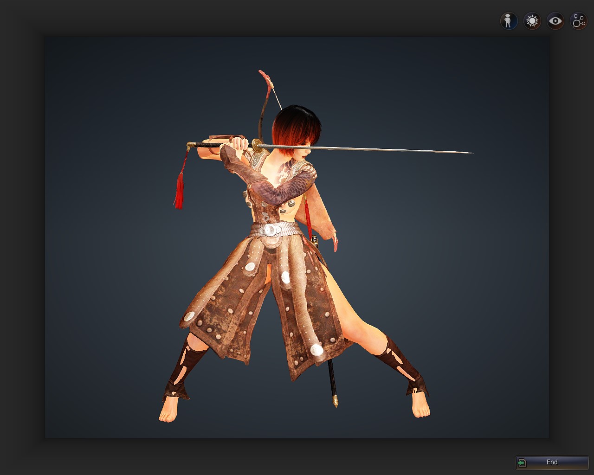Screen dimensions: 594x475
Task: Open the character pose options icon
Action: [x=509, y=21]
